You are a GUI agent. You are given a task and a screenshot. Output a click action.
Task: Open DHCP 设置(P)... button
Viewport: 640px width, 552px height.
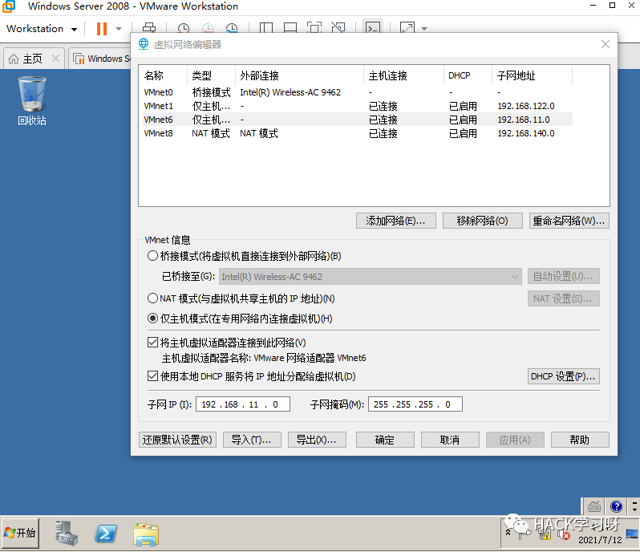(x=563, y=376)
